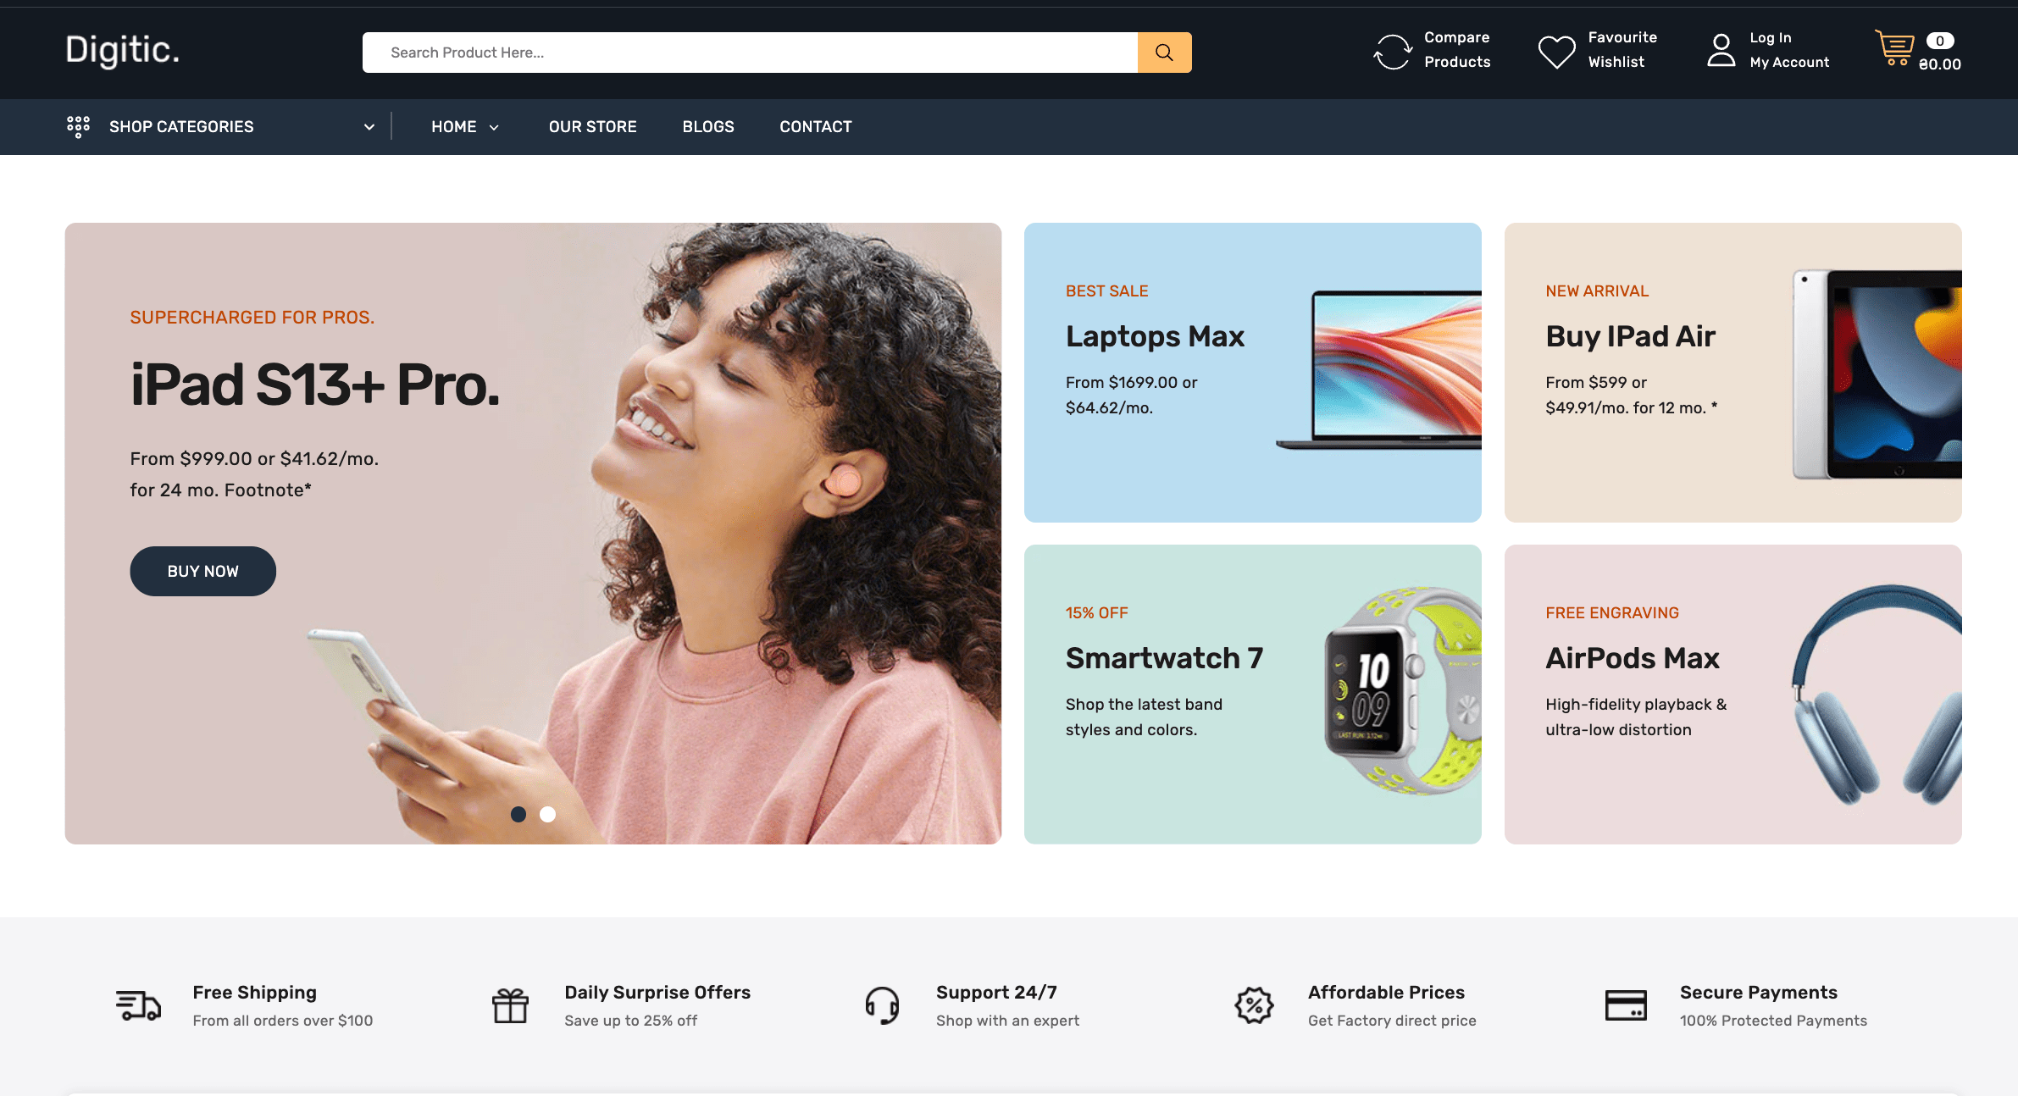This screenshot has height=1096, width=2018.
Task: Click the CONTACT menu item
Action: pyautogui.click(x=815, y=125)
